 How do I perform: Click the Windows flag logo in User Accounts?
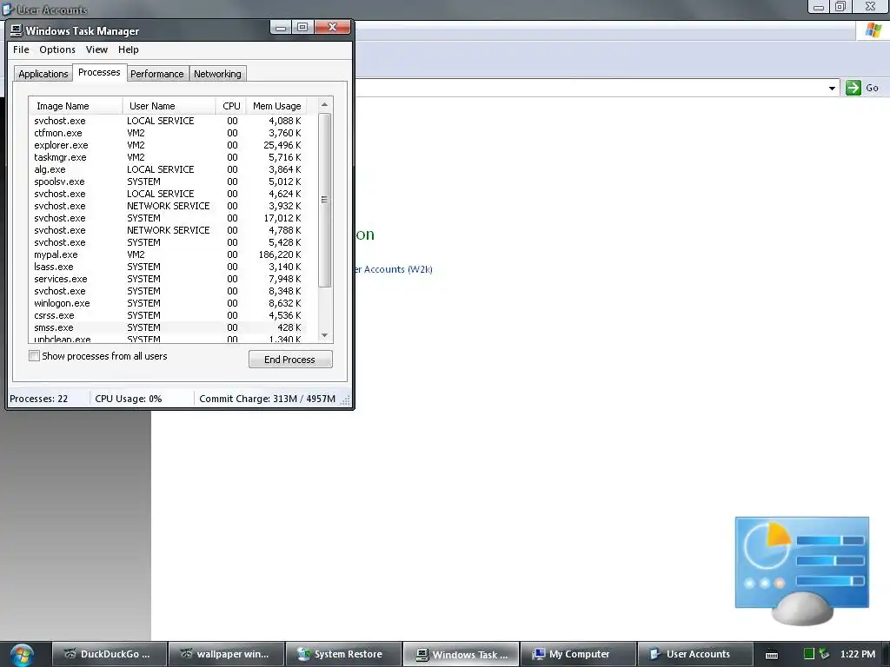[x=873, y=30]
